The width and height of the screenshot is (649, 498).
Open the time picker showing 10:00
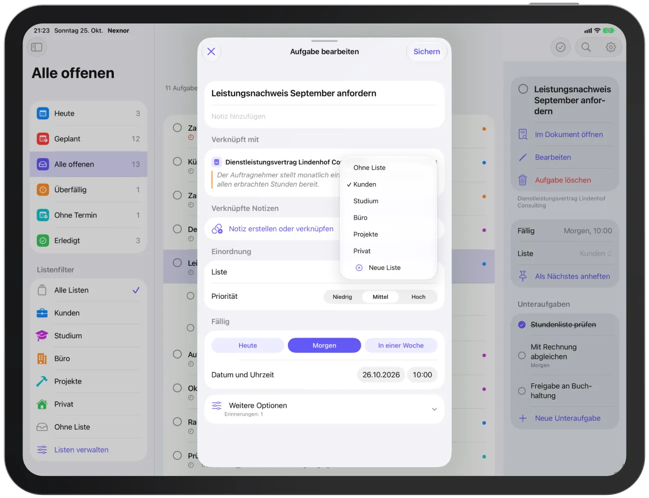tap(422, 375)
